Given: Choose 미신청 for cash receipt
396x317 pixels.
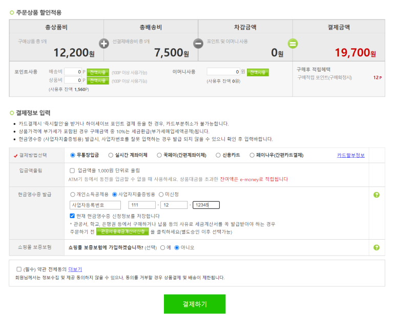Looking at the screenshot, I should coord(161,194).
